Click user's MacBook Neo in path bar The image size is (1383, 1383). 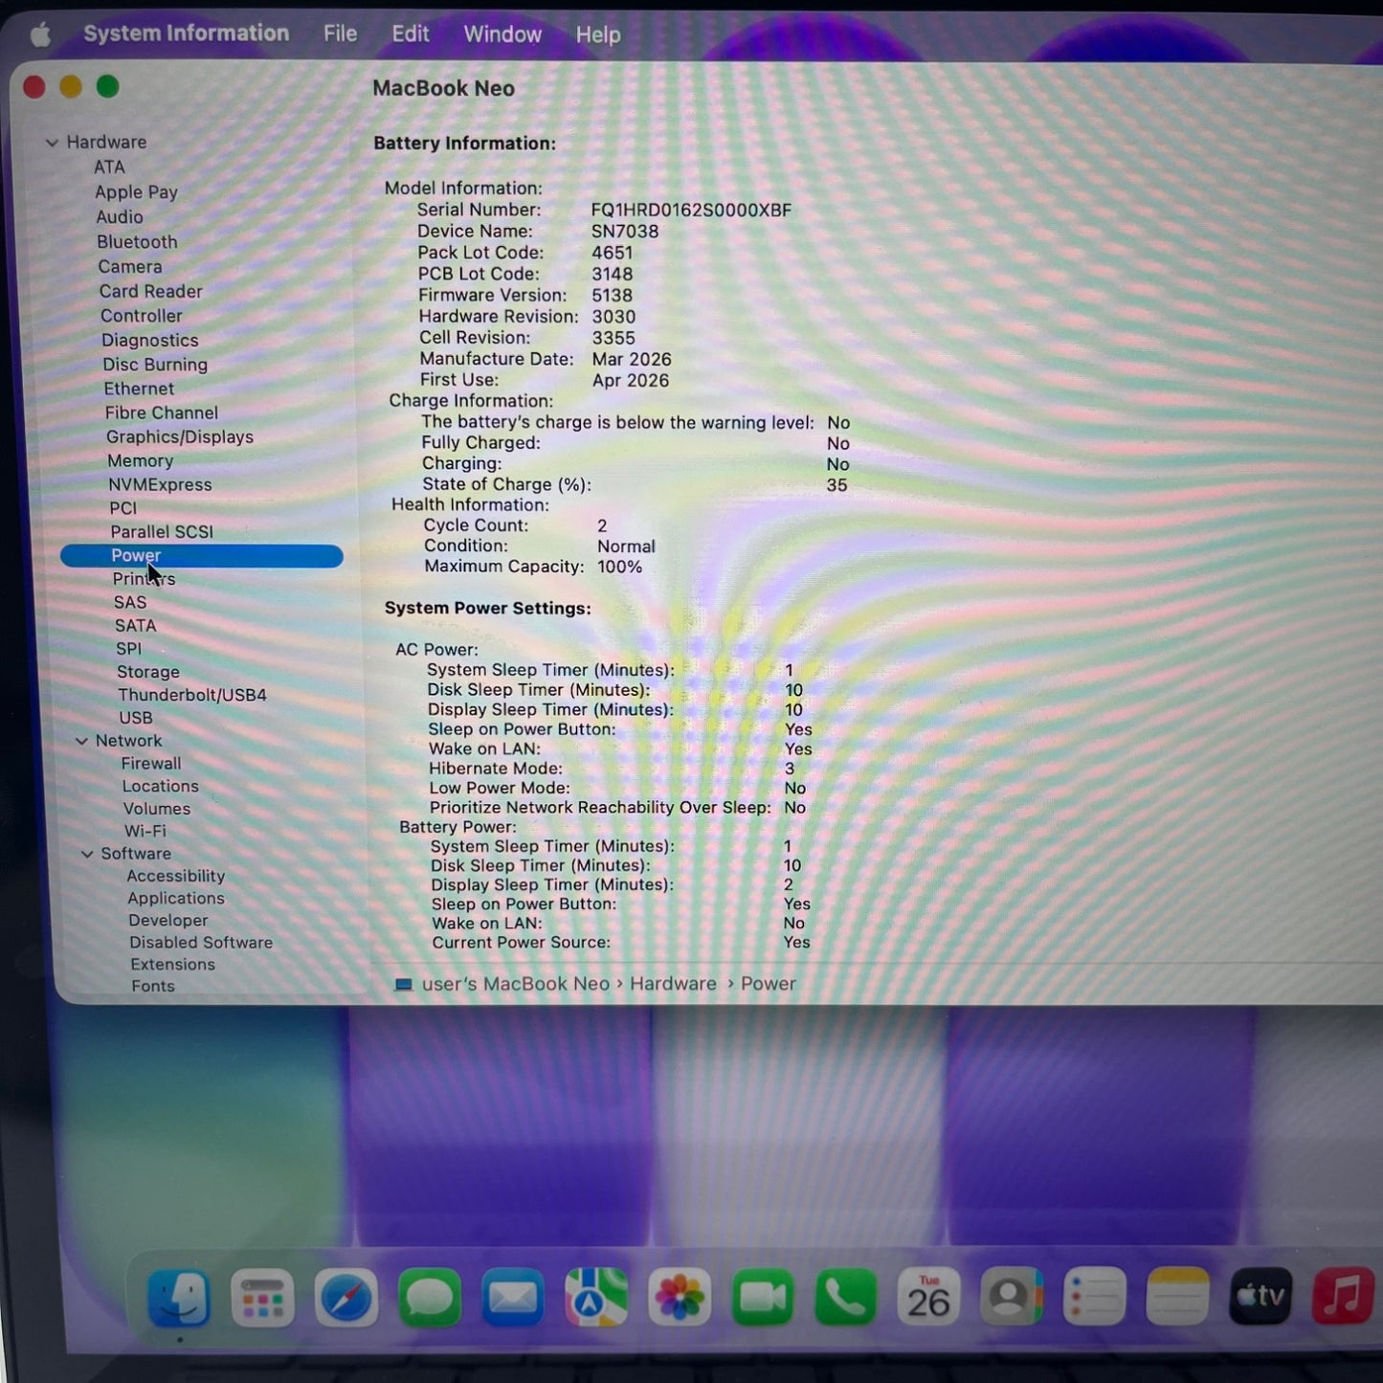click(x=515, y=984)
